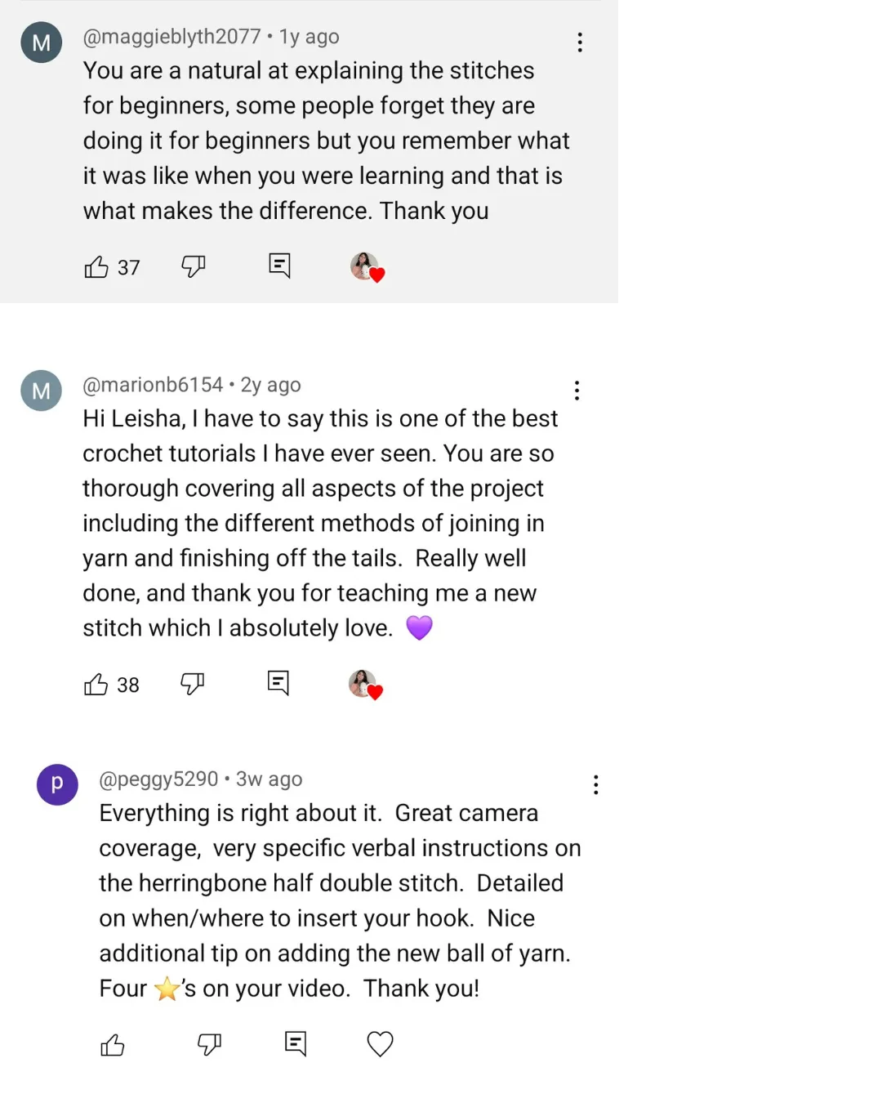Like maggieblyth2077's comment with thumbs up
This screenshot has height=1103, width=882.
[x=96, y=266]
